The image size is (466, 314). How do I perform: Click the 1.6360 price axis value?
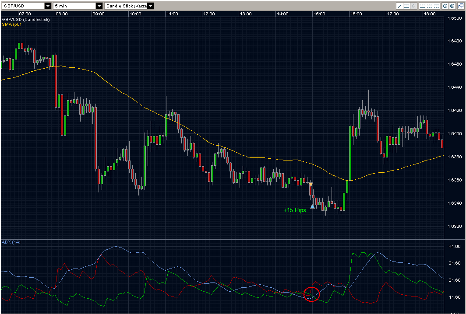point(455,180)
